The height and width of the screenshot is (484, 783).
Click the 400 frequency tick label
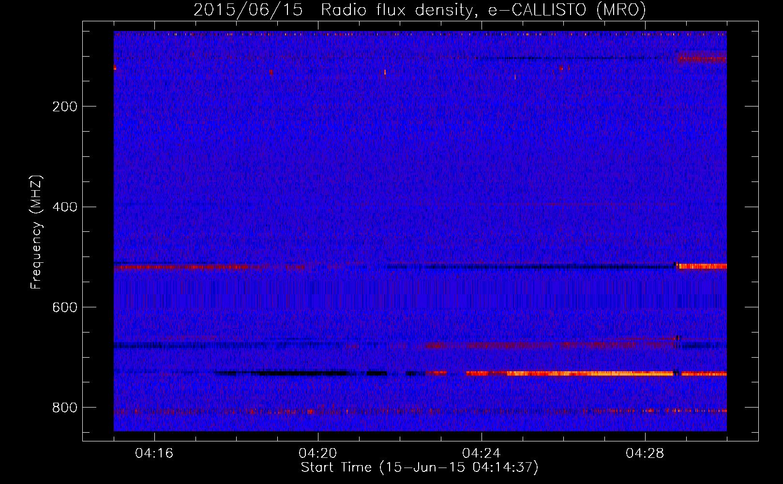[65, 207]
